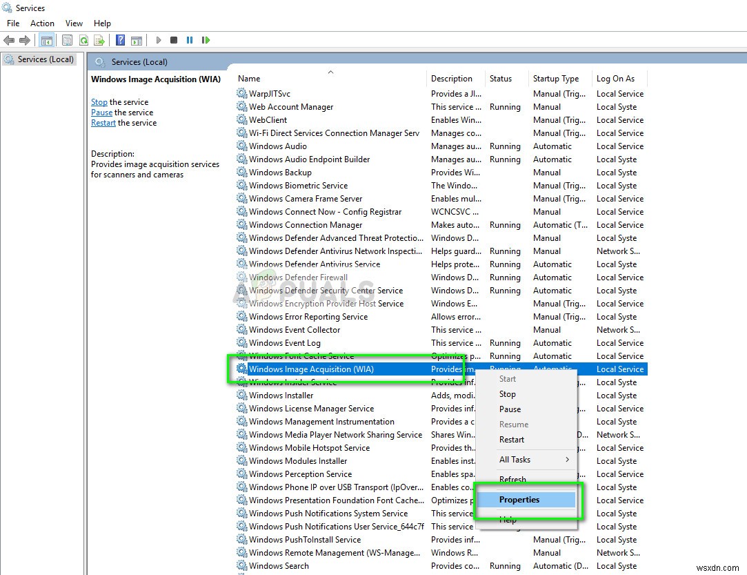
Task: Open the View menu
Action: (73, 23)
